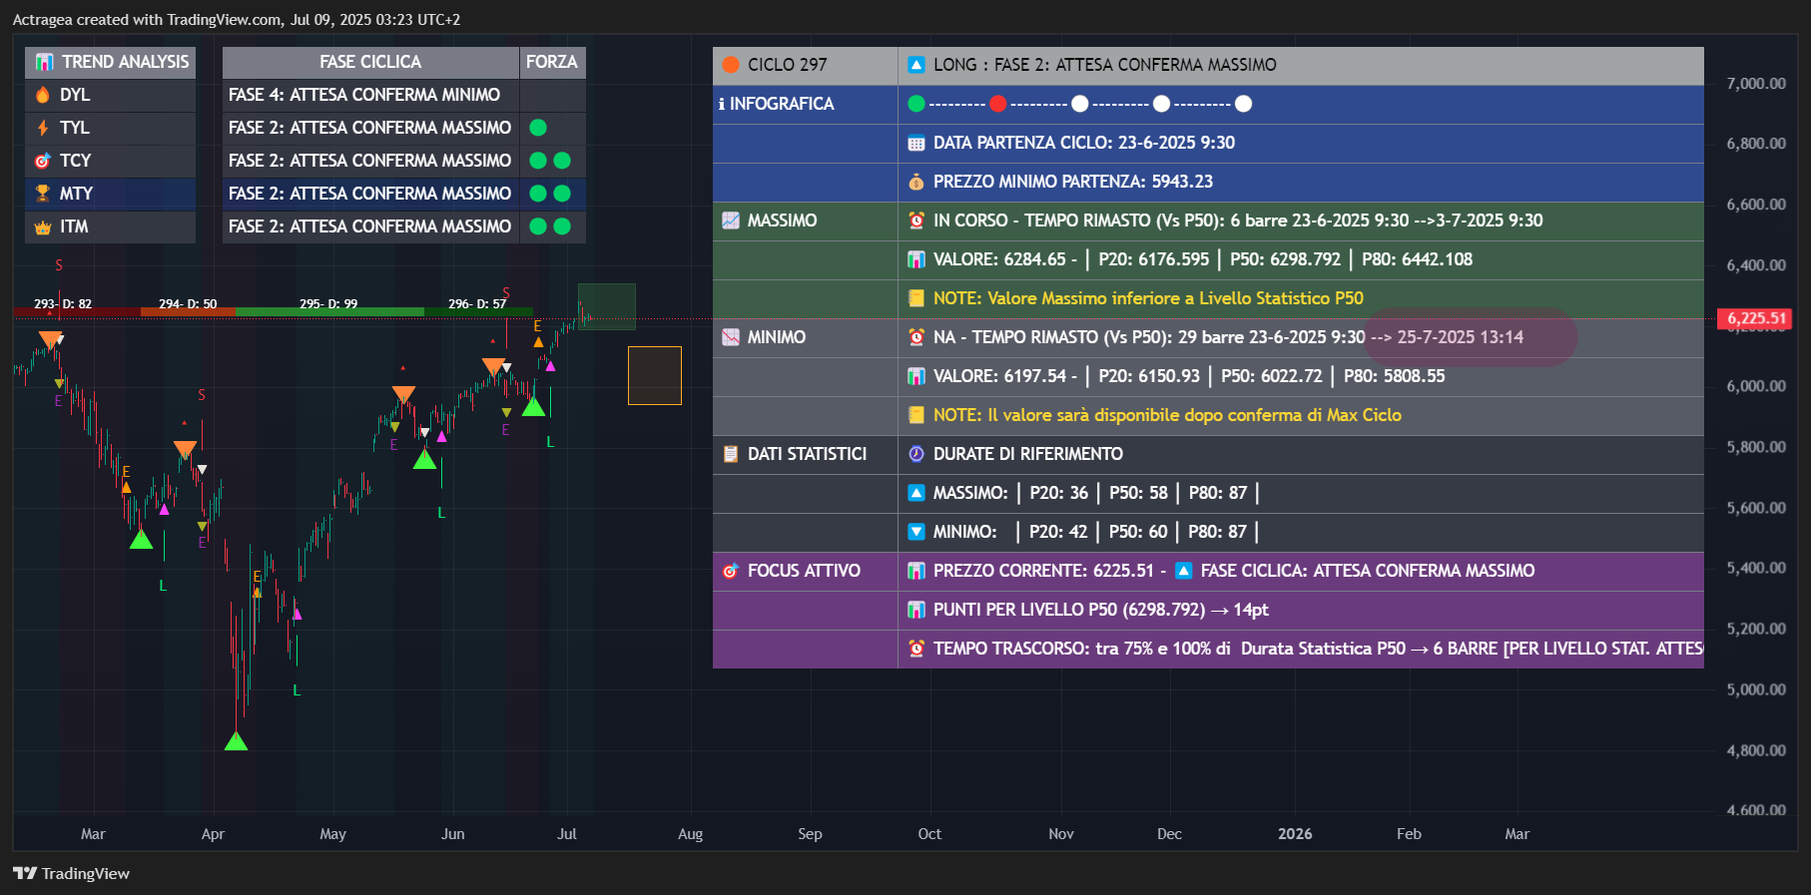This screenshot has height=895, width=1811.
Task: Click the alarm clock icon in NA - TEMPO RIMASTO row
Action: 916,337
